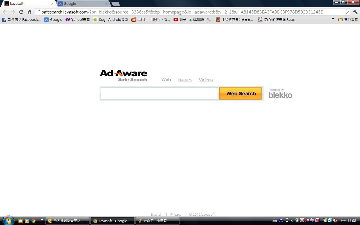The image size is (360, 225).
Task: Launch the media player quick launch icon
Action: pyautogui.click(x=27, y=221)
